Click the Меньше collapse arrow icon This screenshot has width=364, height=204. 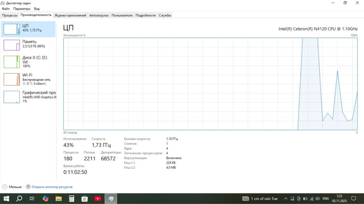click(x=5, y=187)
